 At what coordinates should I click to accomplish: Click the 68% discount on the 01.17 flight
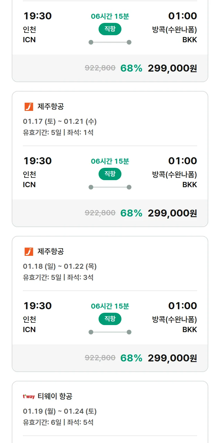pos(131,213)
